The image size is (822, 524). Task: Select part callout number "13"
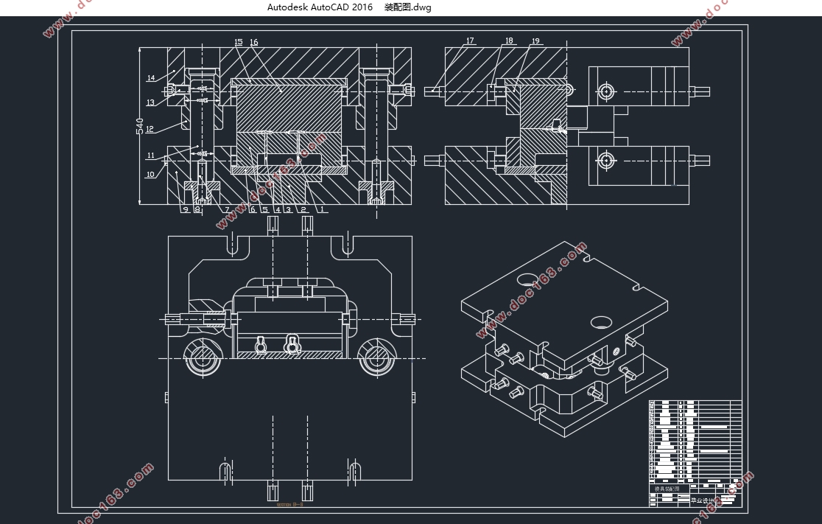click(150, 102)
